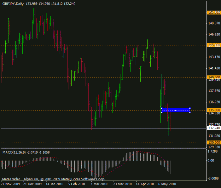Click the 146.620 price scale value

point(214,34)
